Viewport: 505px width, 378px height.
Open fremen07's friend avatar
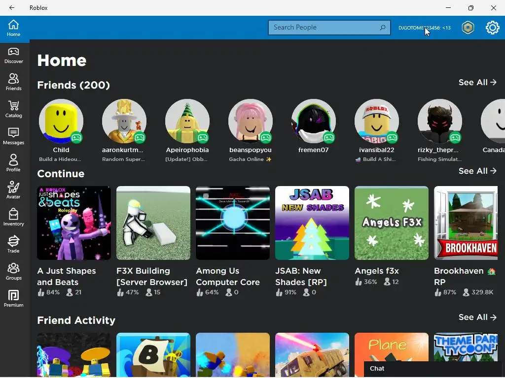tap(313, 121)
